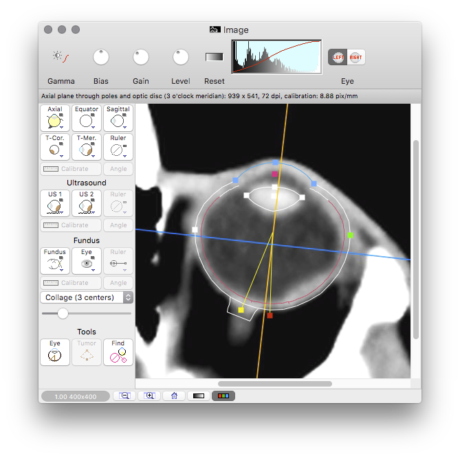Click the Ultrasound Calibrate button
Image resolution: width=460 pixels, height=458 pixels.
[71, 225]
